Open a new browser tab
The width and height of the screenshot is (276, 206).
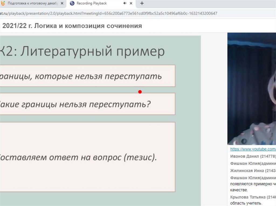pos(142,3)
